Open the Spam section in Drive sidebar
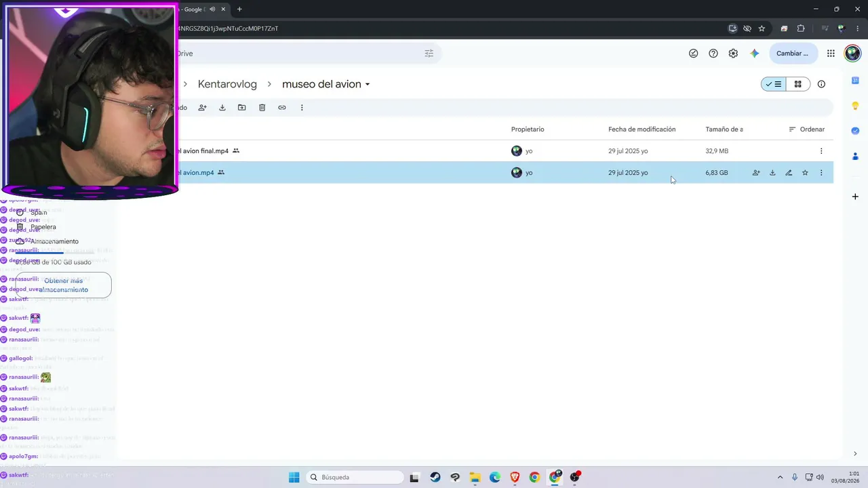This screenshot has width=868, height=488. coord(38,212)
